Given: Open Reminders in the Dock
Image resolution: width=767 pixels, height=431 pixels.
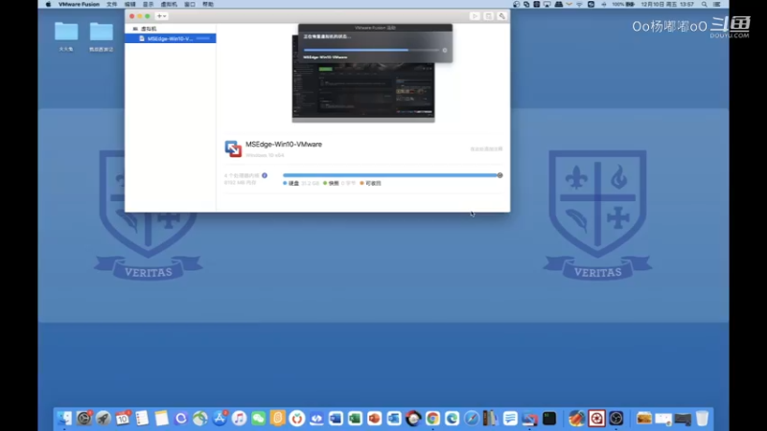Looking at the screenshot, I should click(x=142, y=419).
